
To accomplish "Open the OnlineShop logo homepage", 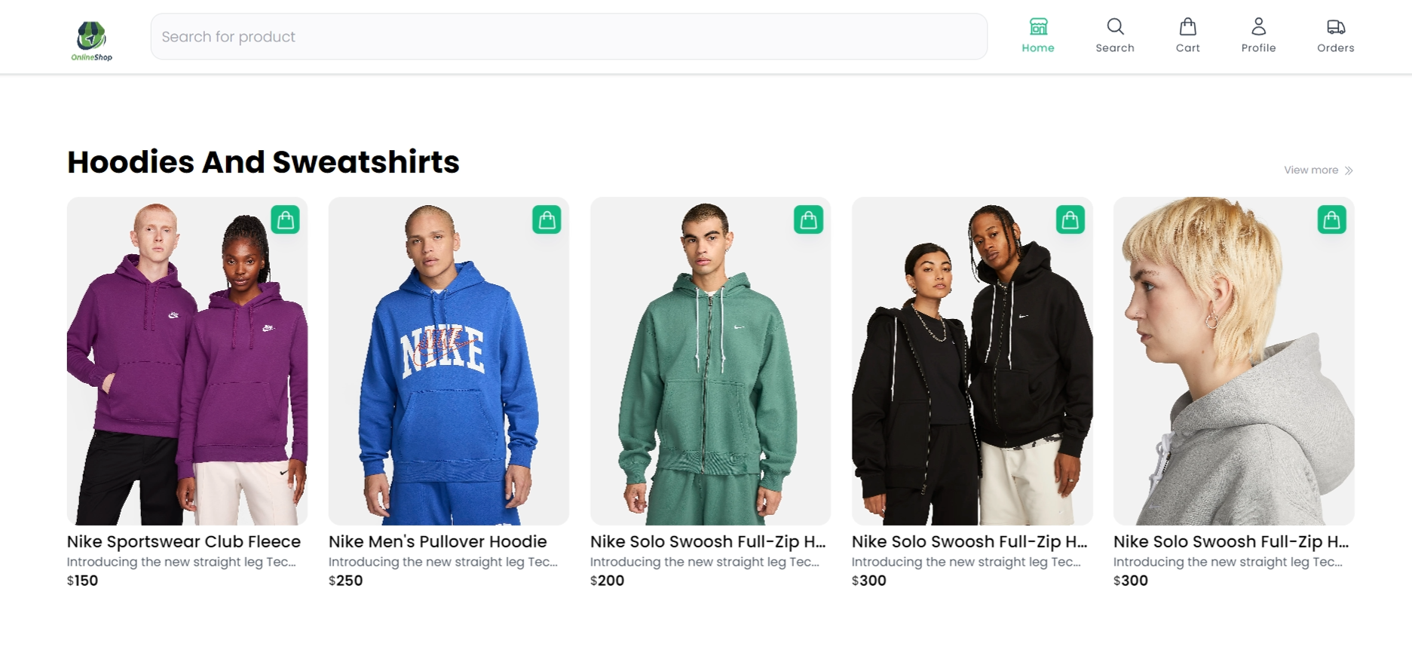I will 92,41.
